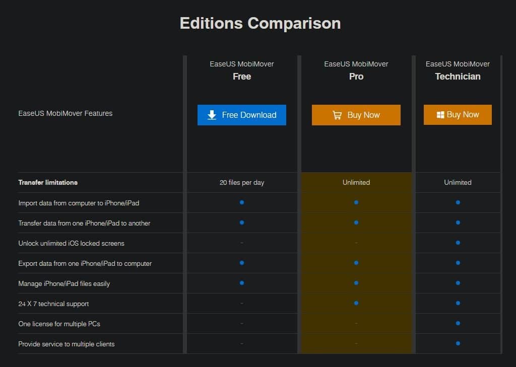Click the EaseUS MobiMover Features label
The image size is (516, 367).
point(66,113)
